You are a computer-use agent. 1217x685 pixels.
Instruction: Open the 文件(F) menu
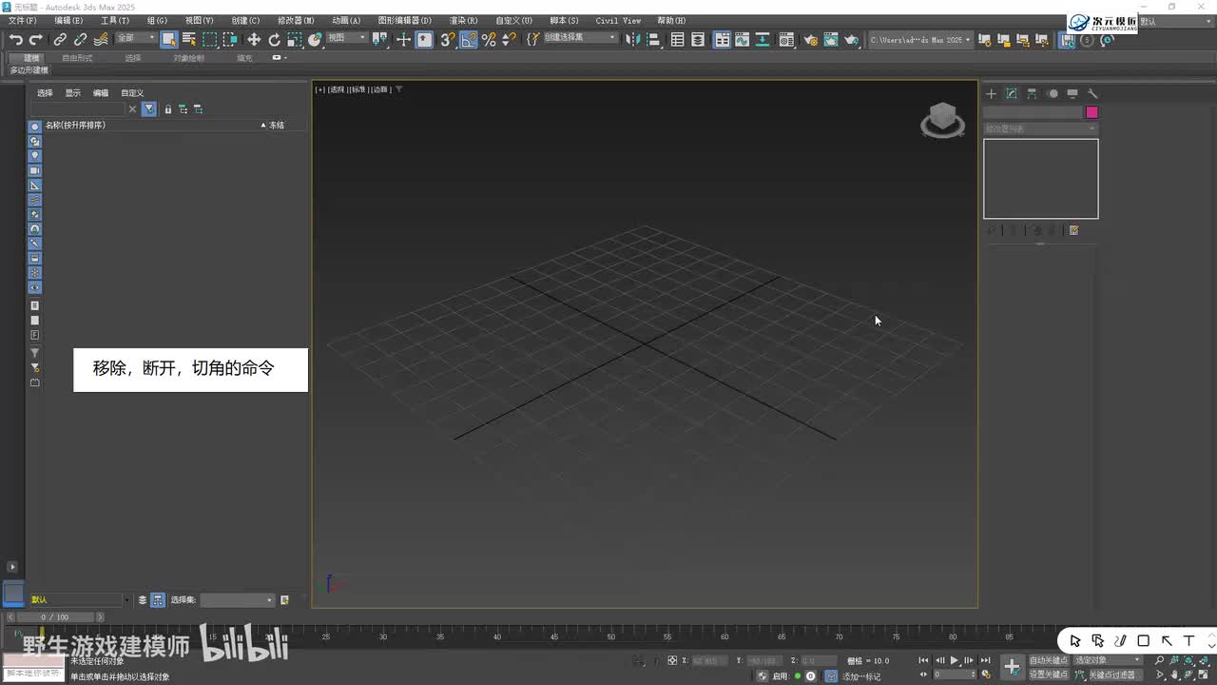[x=23, y=21]
